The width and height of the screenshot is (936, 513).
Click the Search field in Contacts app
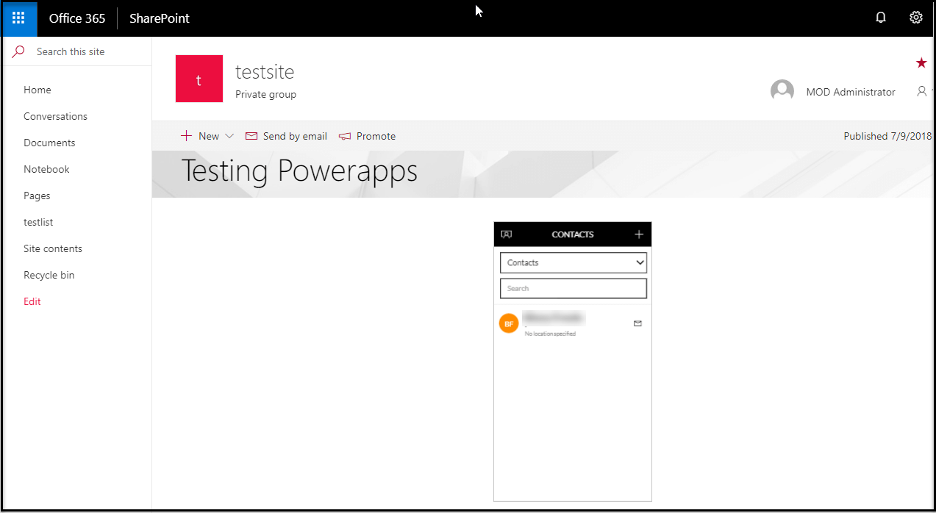[573, 288]
